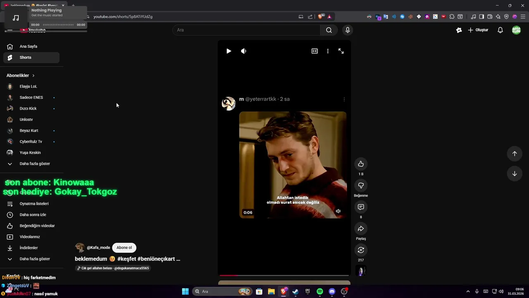Toggle closed captions on the Short
This screenshot has height=298, width=529.
coord(315,51)
